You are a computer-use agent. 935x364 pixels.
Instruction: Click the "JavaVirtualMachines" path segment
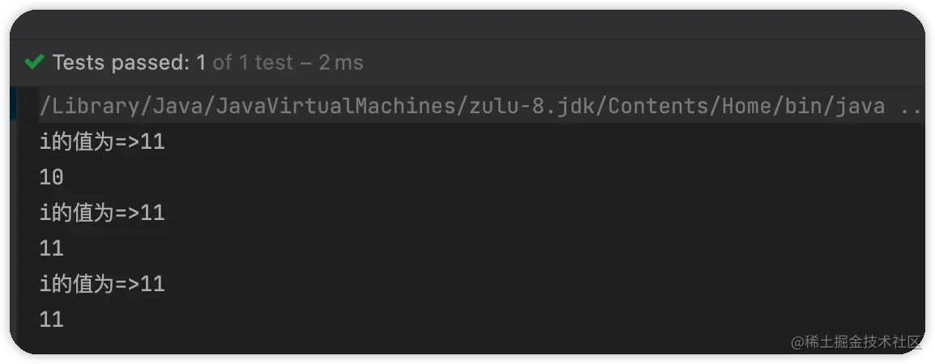pos(330,107)
